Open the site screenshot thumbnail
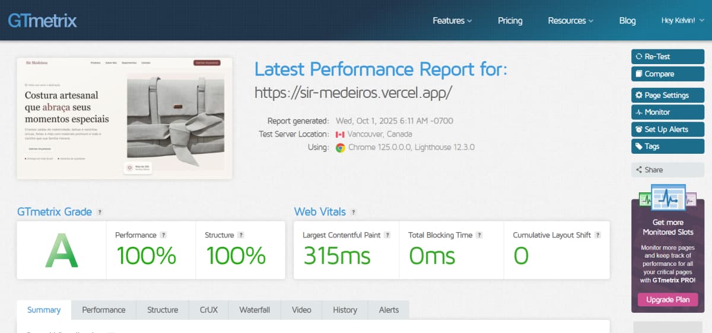712x333 pixels. 125,118
